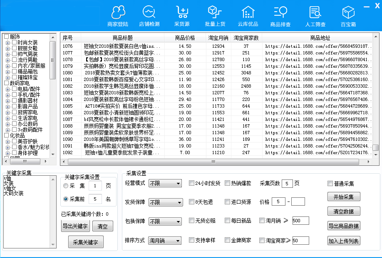The height and width of the screenshot is (258, 382).
Task: Focus the maximum 价格 input field
Action: click(x=298, y=201)
